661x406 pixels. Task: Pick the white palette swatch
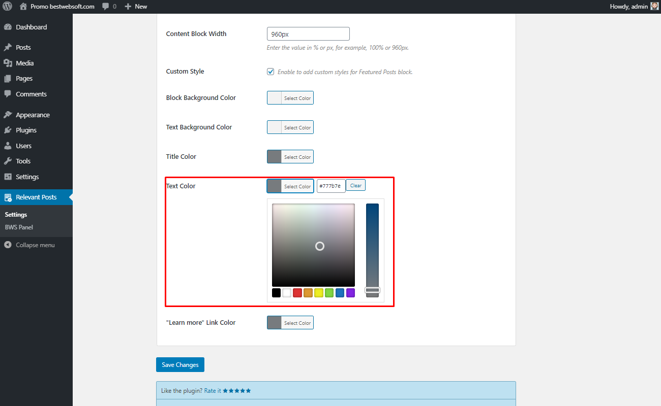click(287, 293)
